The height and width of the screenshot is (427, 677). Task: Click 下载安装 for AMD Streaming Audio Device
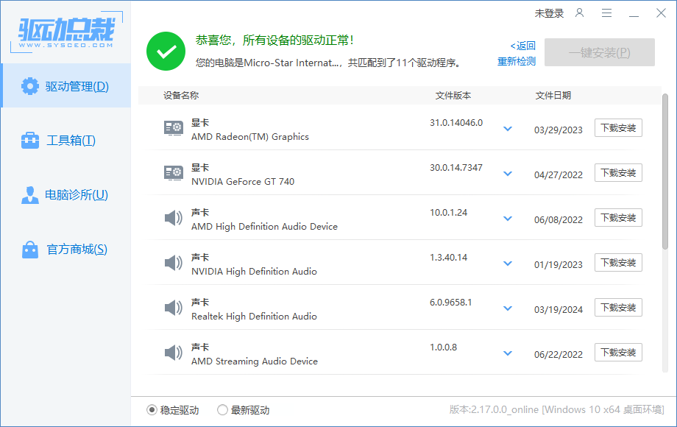tap(618, 353)
